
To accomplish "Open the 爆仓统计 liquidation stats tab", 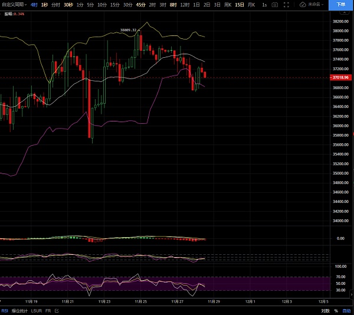I will pyautogui.click(x=19, y=310).
